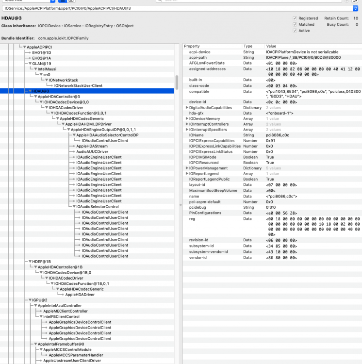Select the acpi-path property row
This screenshot has width=362, height=364.
click(x=272, y=58)
